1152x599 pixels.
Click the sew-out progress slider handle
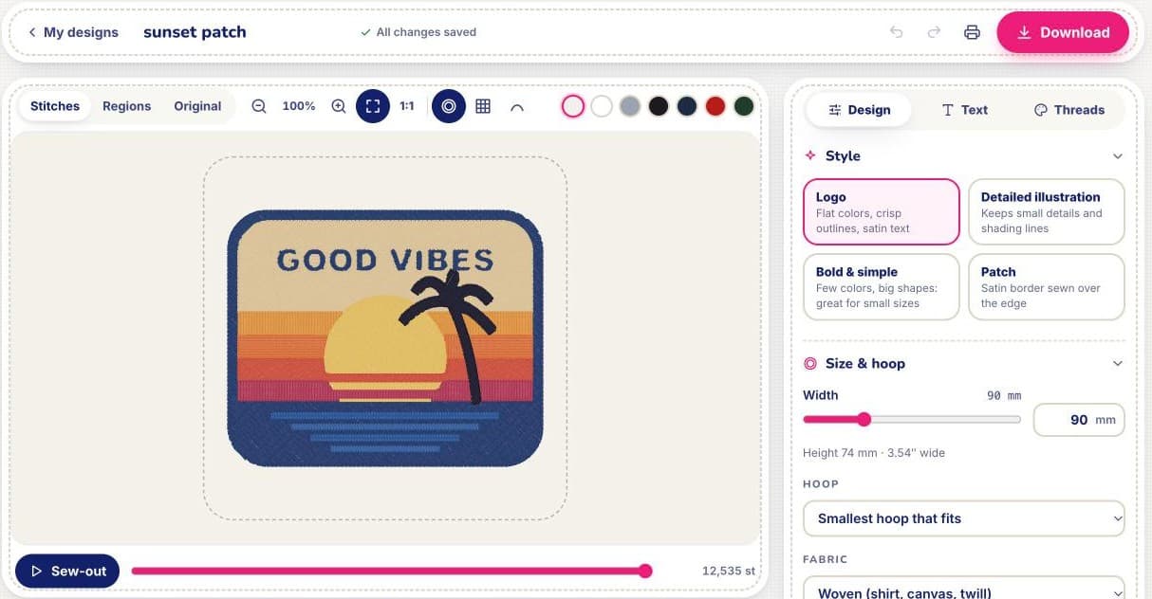pos(645,571)
